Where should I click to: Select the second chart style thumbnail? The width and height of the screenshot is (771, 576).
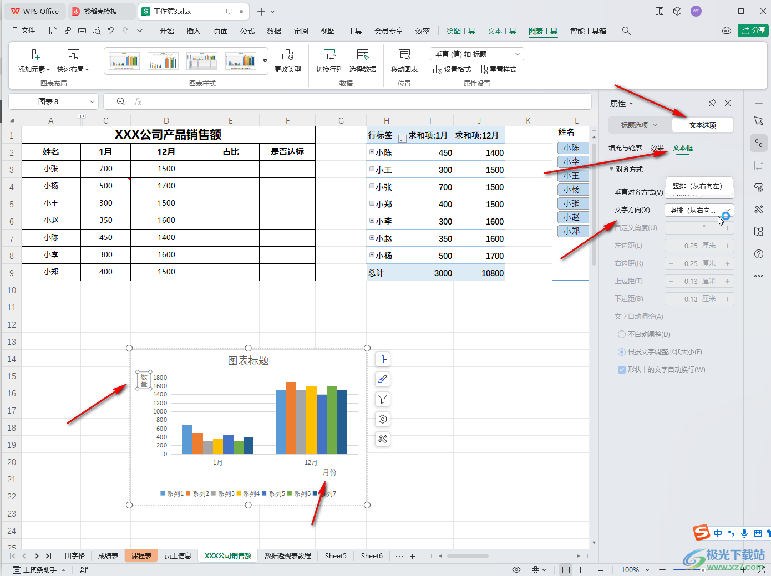[x=163, y=60]
